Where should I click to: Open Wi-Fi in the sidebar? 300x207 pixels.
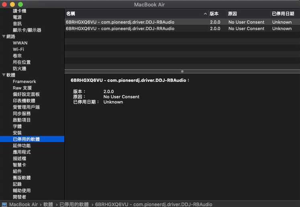pyautogui.click(x=18, y=49)
